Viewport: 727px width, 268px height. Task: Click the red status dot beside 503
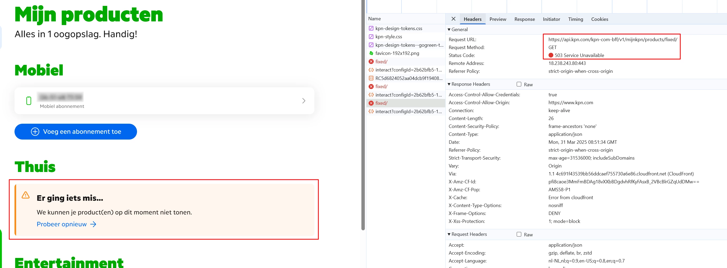pyautogui.click(x=551, y=55)
